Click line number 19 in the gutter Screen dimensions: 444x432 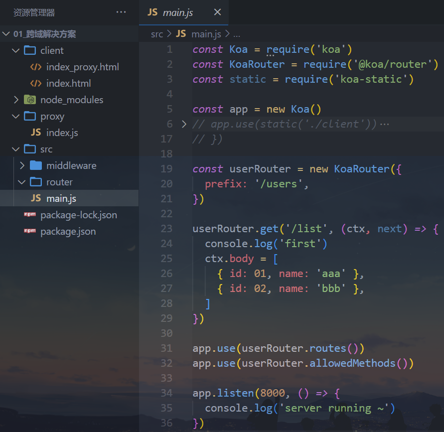tap(166, 169)
